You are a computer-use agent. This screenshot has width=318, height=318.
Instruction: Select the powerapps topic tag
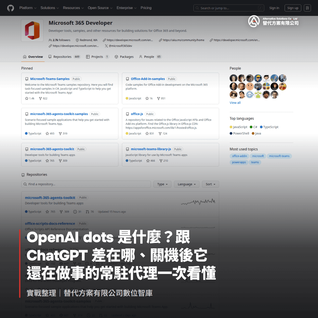pos(239,162)
